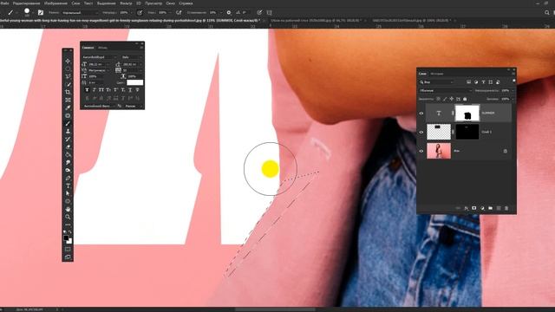Select the Path Selection arrow tool
555x312 pixels.
tap(68, 193)
